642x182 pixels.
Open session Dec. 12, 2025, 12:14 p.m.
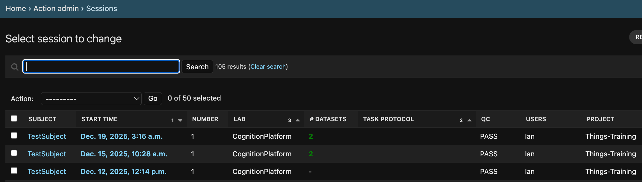coord(123,172)
